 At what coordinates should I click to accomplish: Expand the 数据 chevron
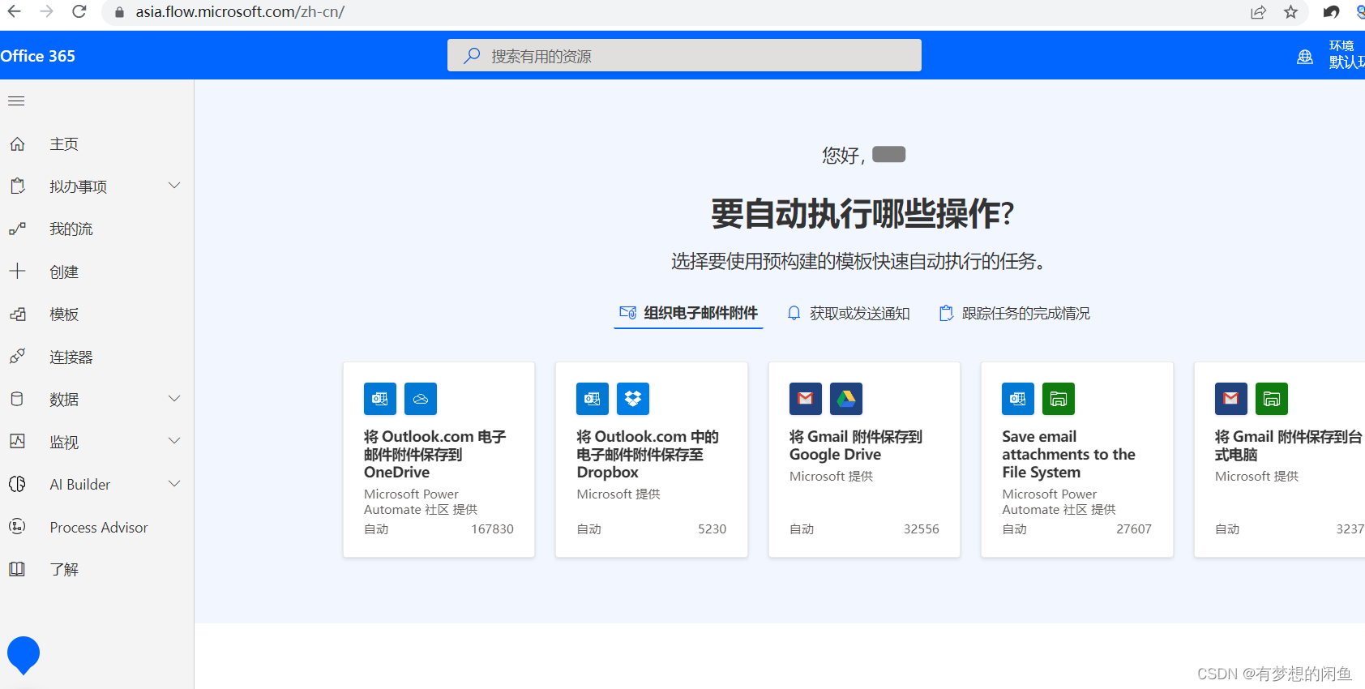coord(174,399)
